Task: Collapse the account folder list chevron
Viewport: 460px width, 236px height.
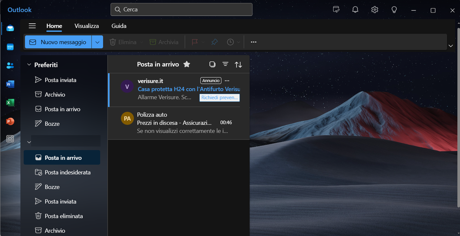Action: click(x=29, y=142)
